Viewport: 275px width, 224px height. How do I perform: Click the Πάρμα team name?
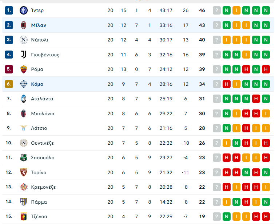point(39,202)
